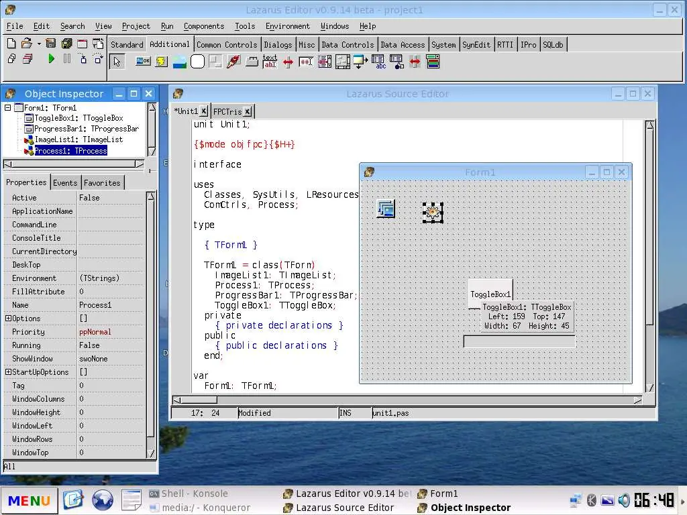The image size is (687, 515).
Task: Expand the Options property
Action: (x=8, y=319)
